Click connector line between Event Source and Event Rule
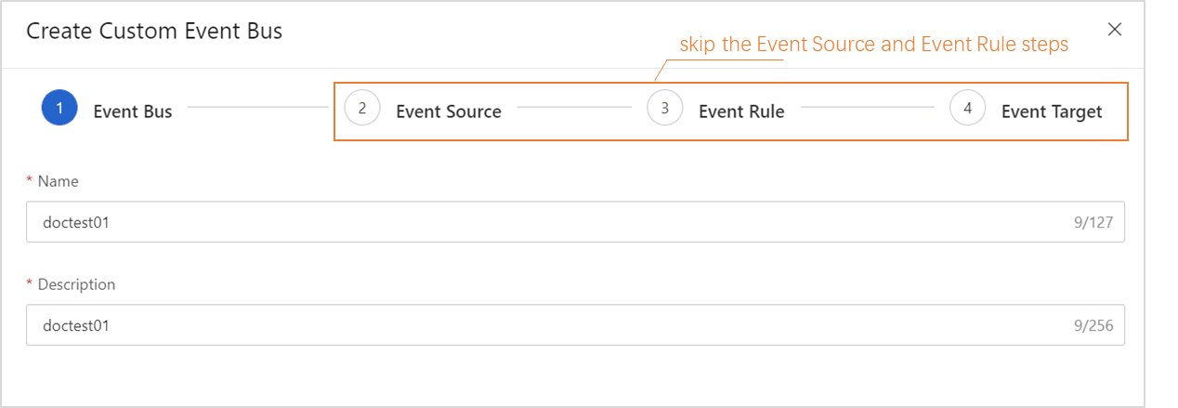The height and width of the screenshot is (408, 1178). pos(574,108)
